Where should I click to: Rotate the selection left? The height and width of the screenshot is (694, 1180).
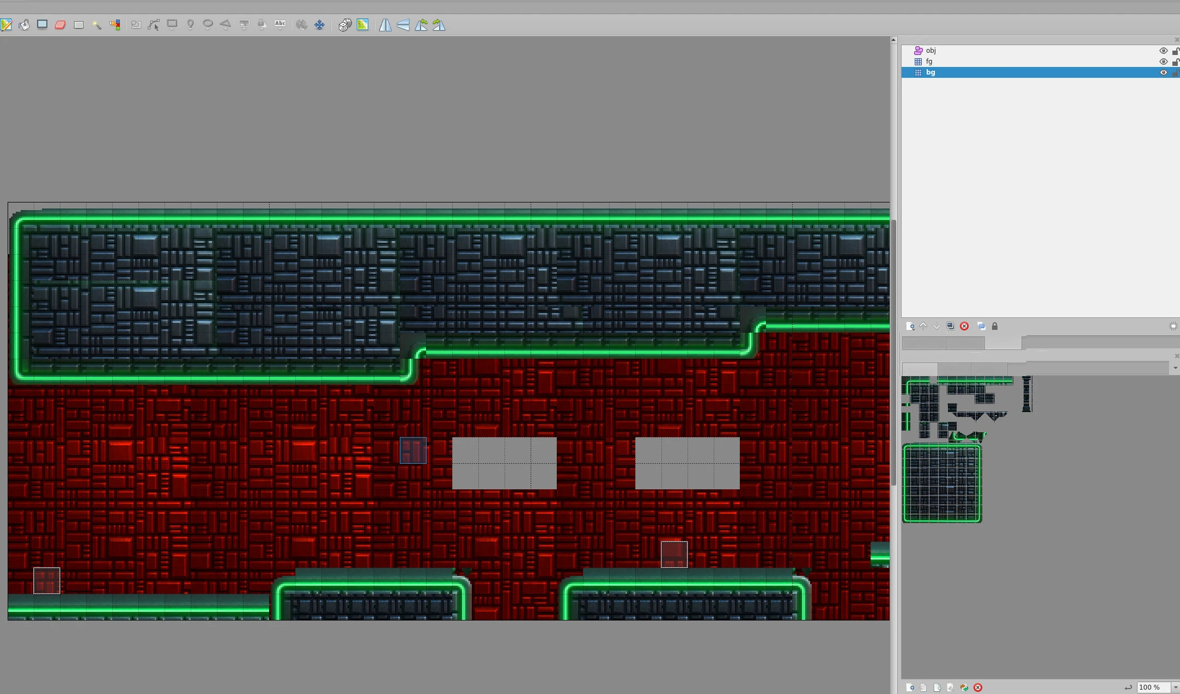coord(421,25)
